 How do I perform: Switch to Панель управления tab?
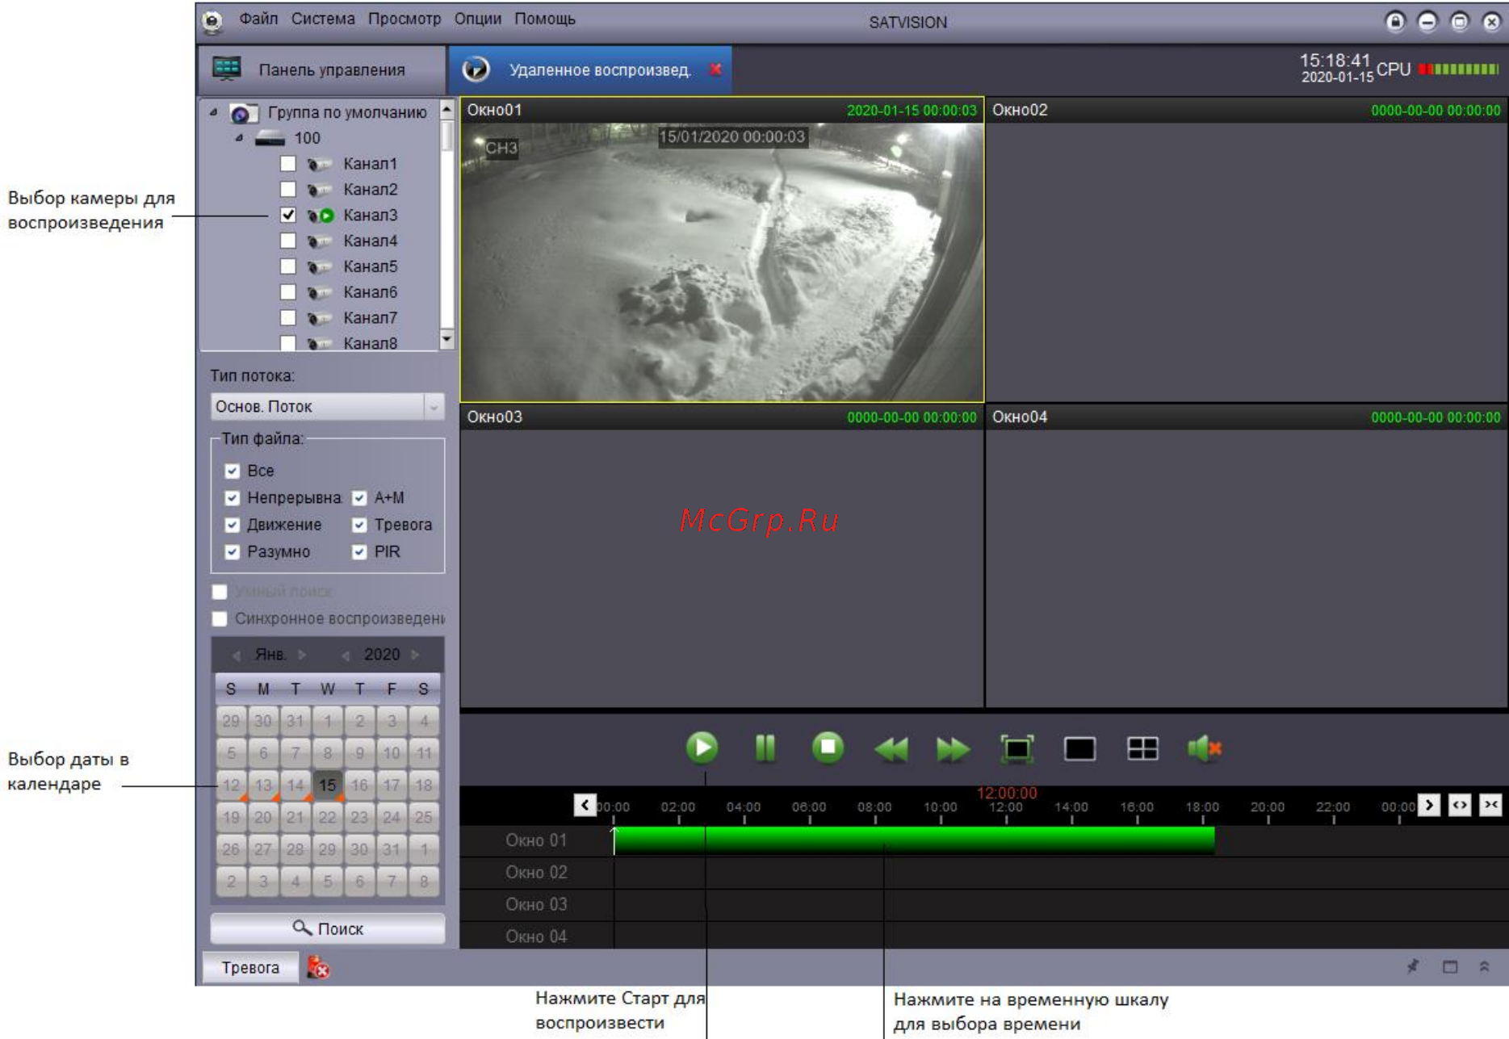tap(321, 69)
